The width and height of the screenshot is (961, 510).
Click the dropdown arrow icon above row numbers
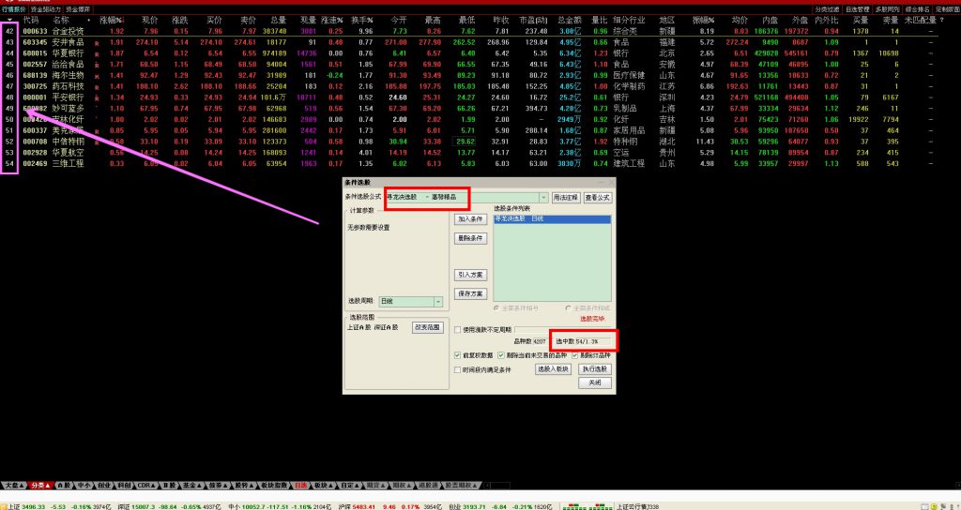9,19
